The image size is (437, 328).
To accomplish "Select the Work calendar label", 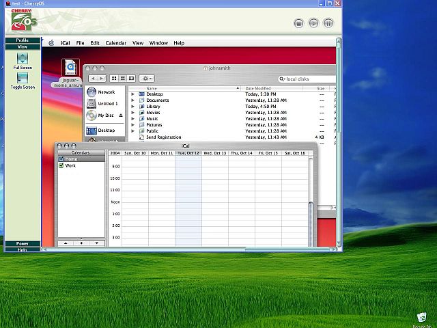I will [x=70, y=165].
